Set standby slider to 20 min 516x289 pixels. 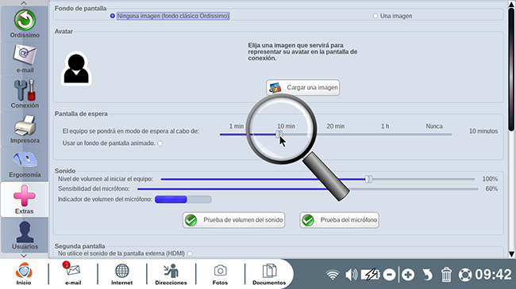335,127
